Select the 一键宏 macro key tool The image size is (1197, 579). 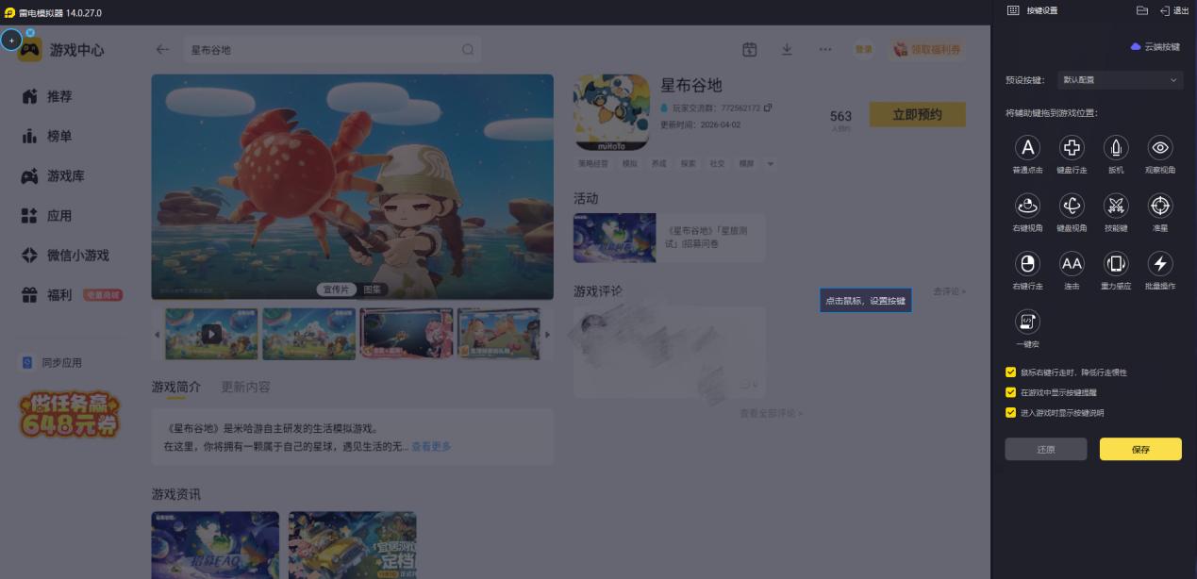tap(1027, 322)
